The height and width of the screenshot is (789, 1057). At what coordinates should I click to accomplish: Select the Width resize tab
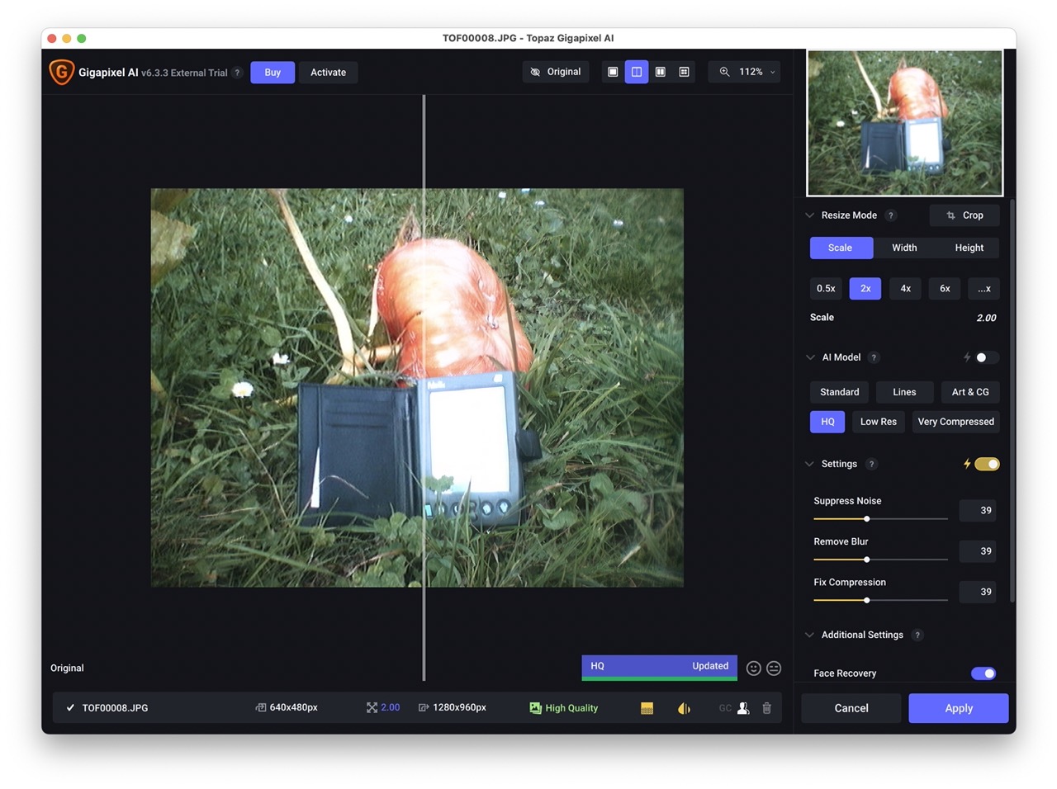coord(904,248)
